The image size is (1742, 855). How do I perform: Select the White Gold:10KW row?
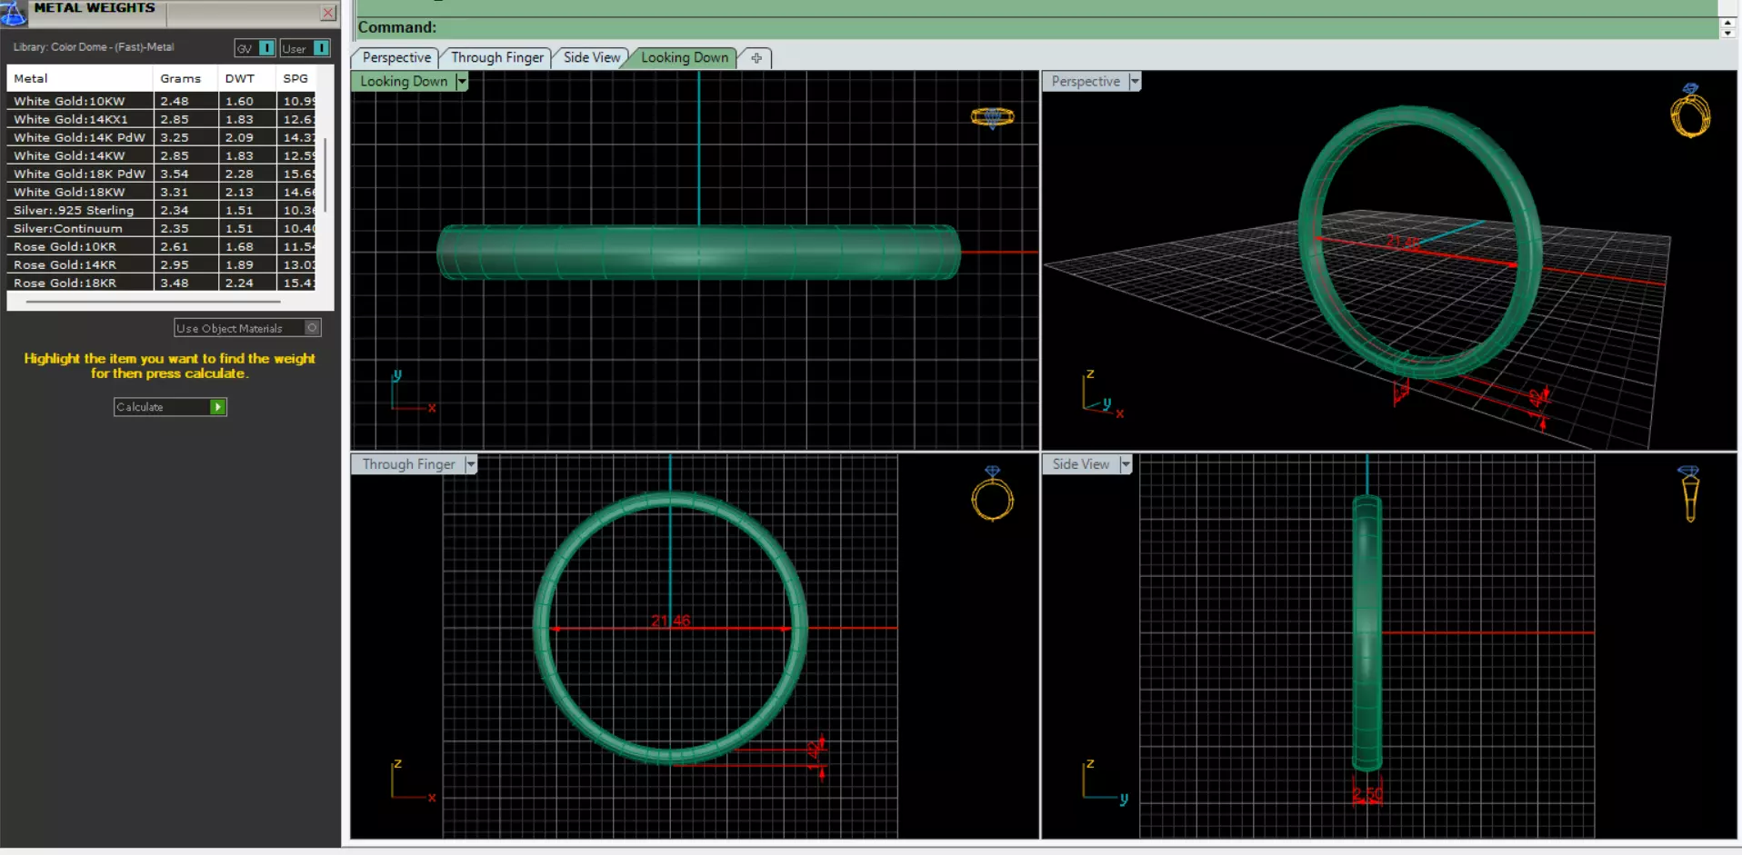coord(162,101)
